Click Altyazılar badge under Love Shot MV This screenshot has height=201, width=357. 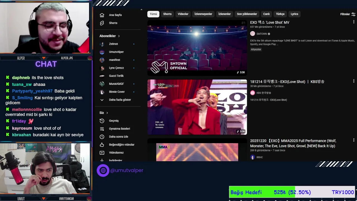256,49
